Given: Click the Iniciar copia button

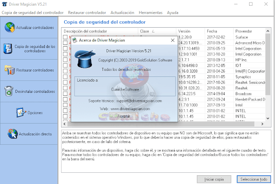Looking at the screenshot, I should click(x=214, y=179).
